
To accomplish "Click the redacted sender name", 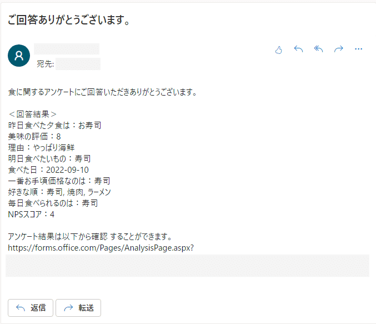I will click(67, 49).
